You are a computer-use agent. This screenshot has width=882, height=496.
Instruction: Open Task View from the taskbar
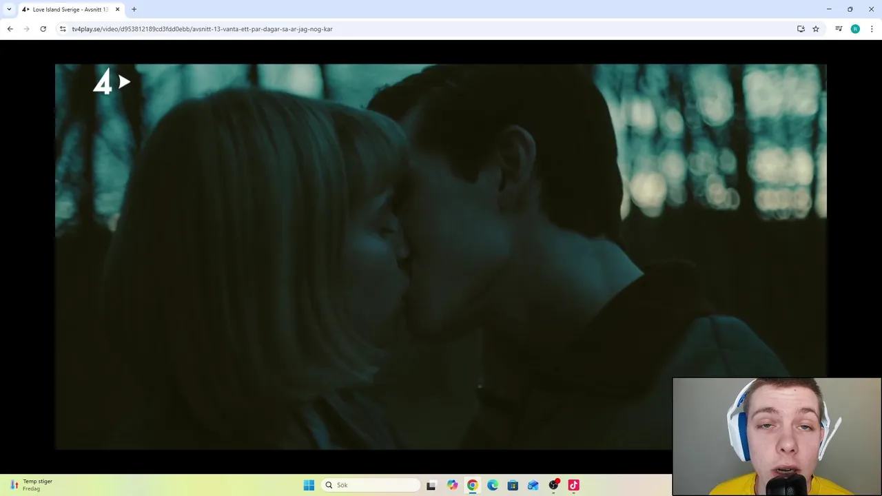coord(431,485)
